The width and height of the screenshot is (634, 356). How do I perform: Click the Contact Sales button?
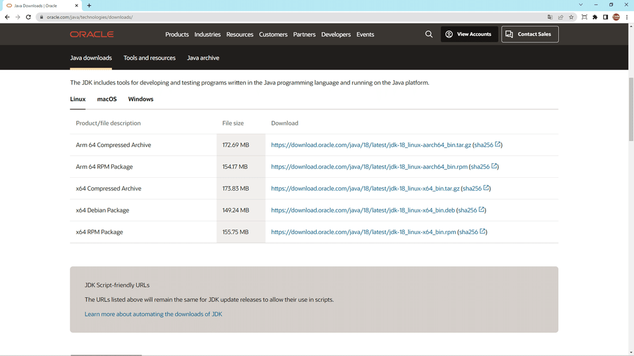click(x=530, y=34)
